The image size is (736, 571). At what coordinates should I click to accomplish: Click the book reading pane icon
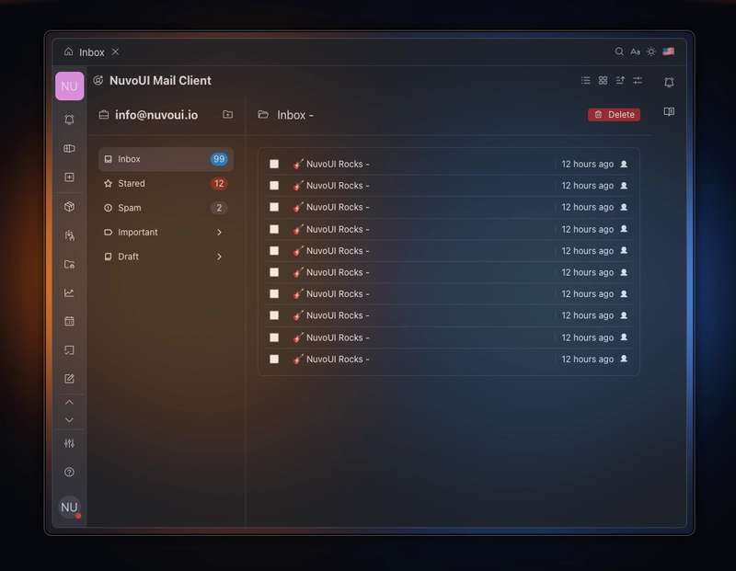[x=669, y=111]
